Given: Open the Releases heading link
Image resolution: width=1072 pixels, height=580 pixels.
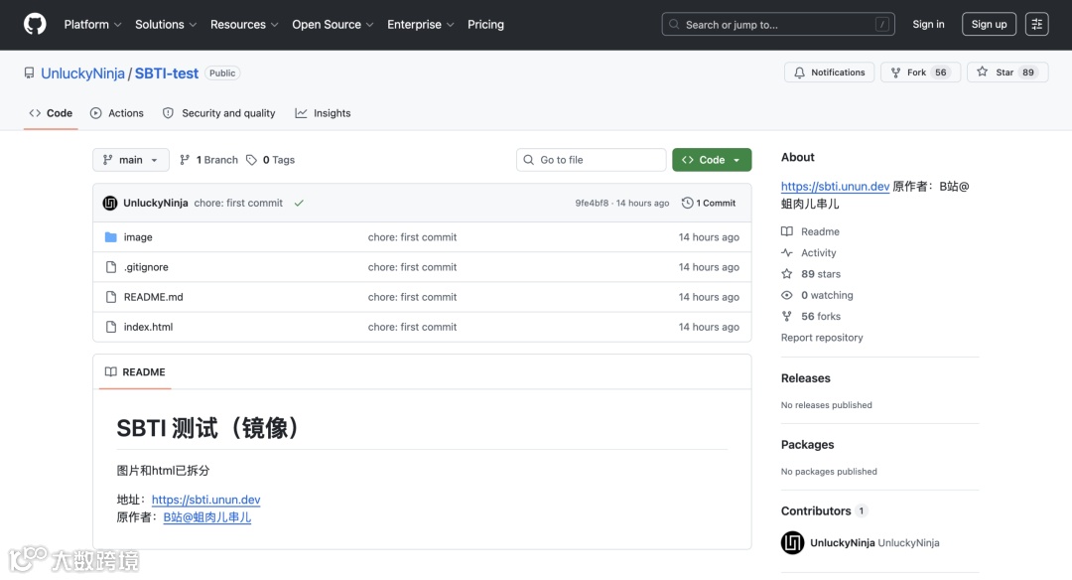Looking at the screenshot, I should (805, 378).
